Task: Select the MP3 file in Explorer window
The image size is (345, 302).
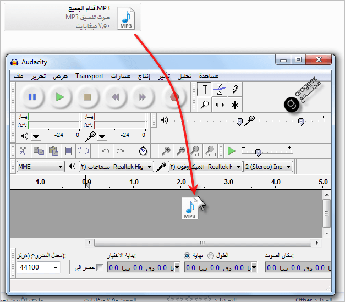Action: (73, 17)
